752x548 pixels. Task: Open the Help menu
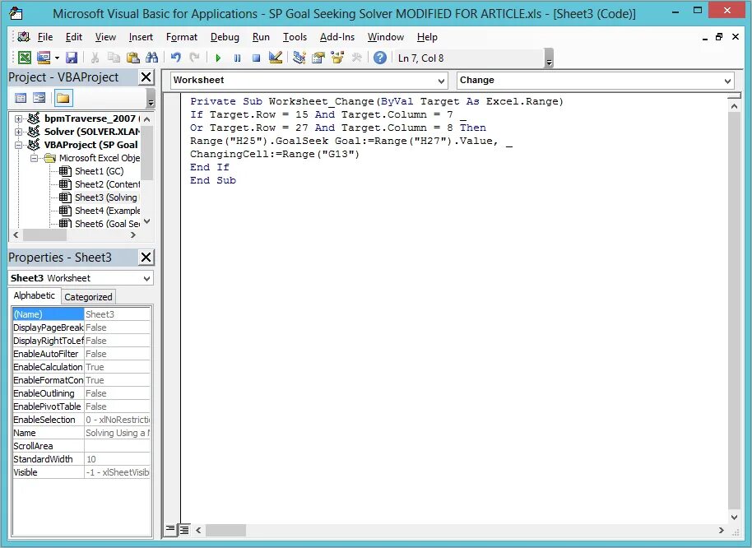427,37
